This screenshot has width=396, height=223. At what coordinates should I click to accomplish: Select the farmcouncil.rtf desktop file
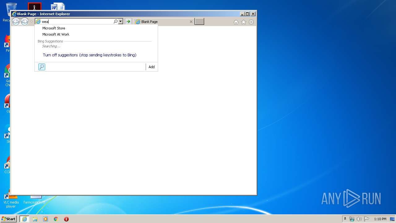click(x=34, y=199)
